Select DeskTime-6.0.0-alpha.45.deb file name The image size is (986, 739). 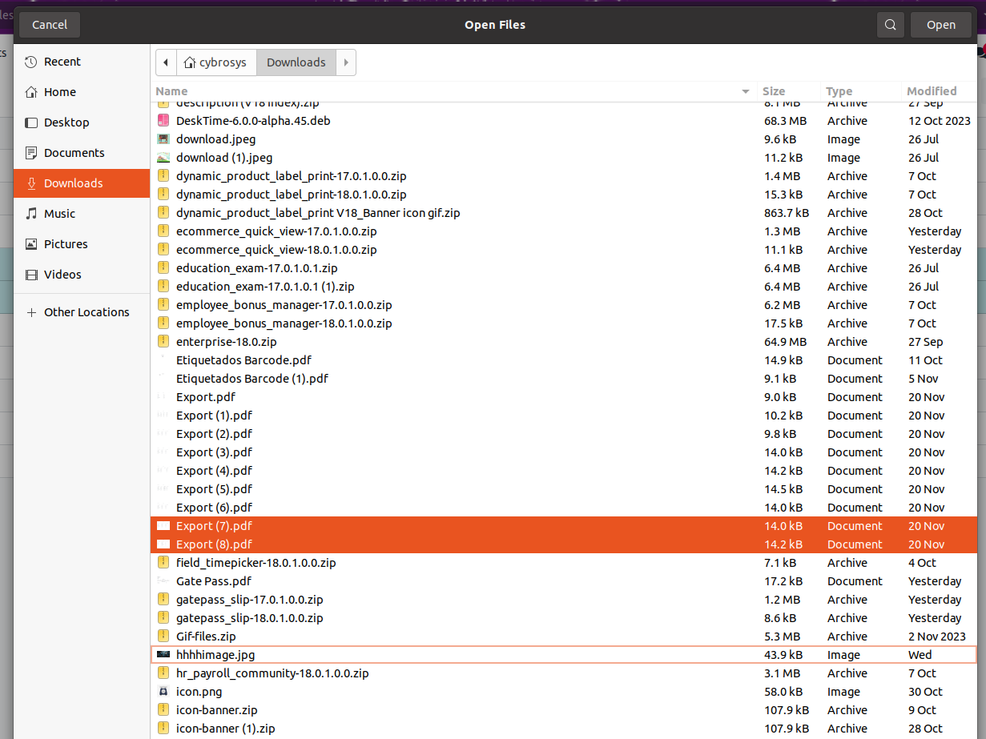tap(253, 121)
